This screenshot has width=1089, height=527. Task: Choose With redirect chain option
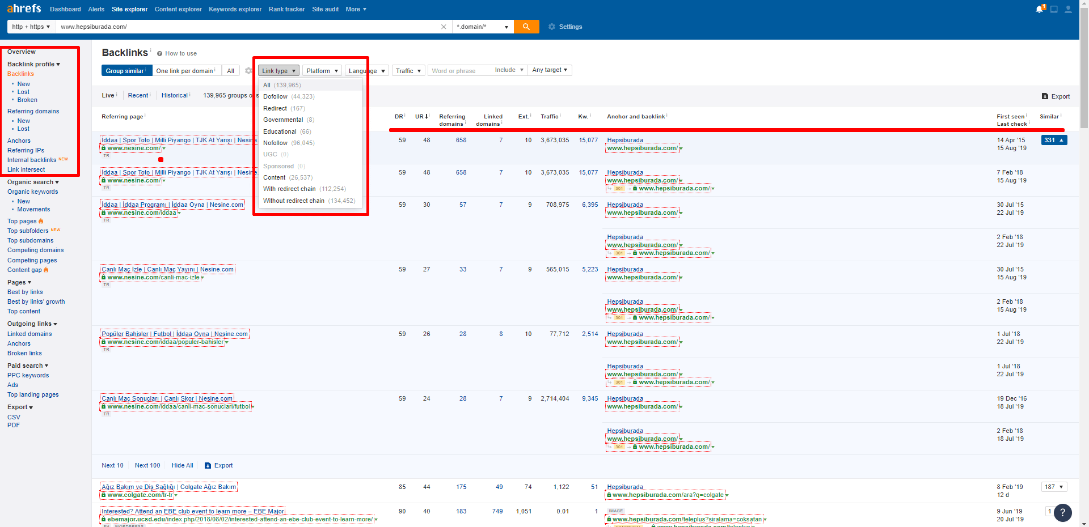[310, 189]
